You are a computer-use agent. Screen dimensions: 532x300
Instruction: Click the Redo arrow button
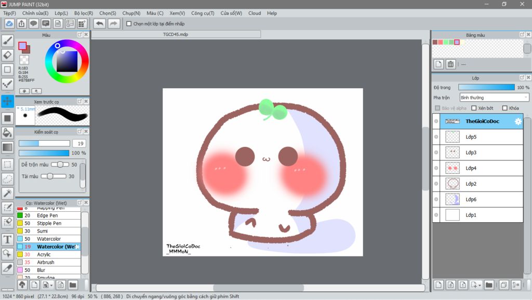(x=114, y=23)
